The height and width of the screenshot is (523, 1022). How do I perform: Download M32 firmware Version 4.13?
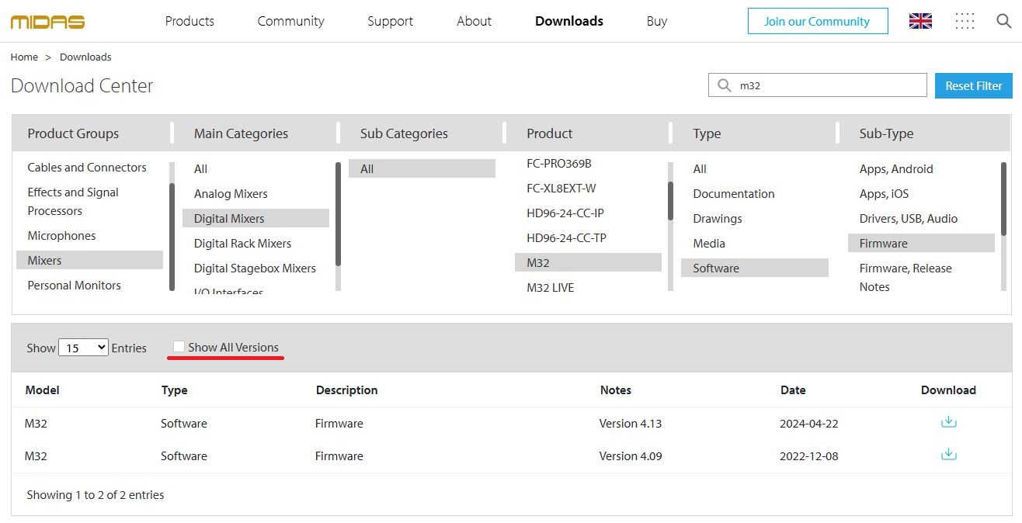pos(948,422)
